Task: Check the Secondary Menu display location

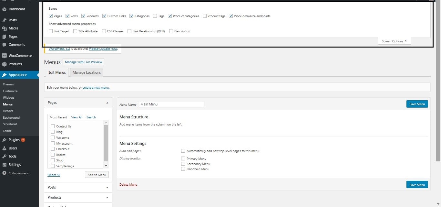Action: tap(183, 164)
